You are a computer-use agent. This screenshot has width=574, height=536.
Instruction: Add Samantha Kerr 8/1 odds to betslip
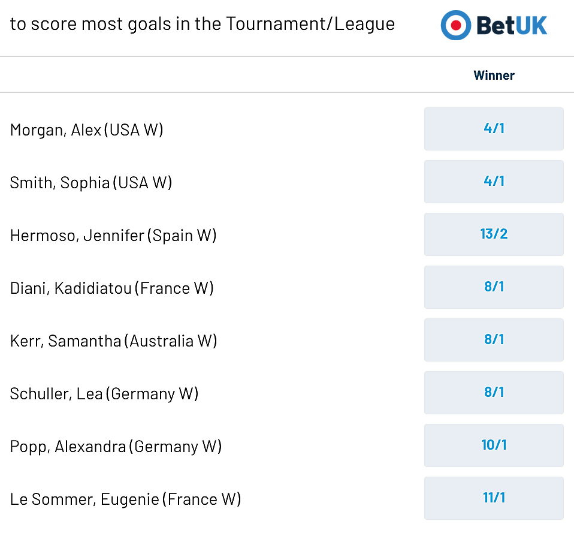coord(494,339)
